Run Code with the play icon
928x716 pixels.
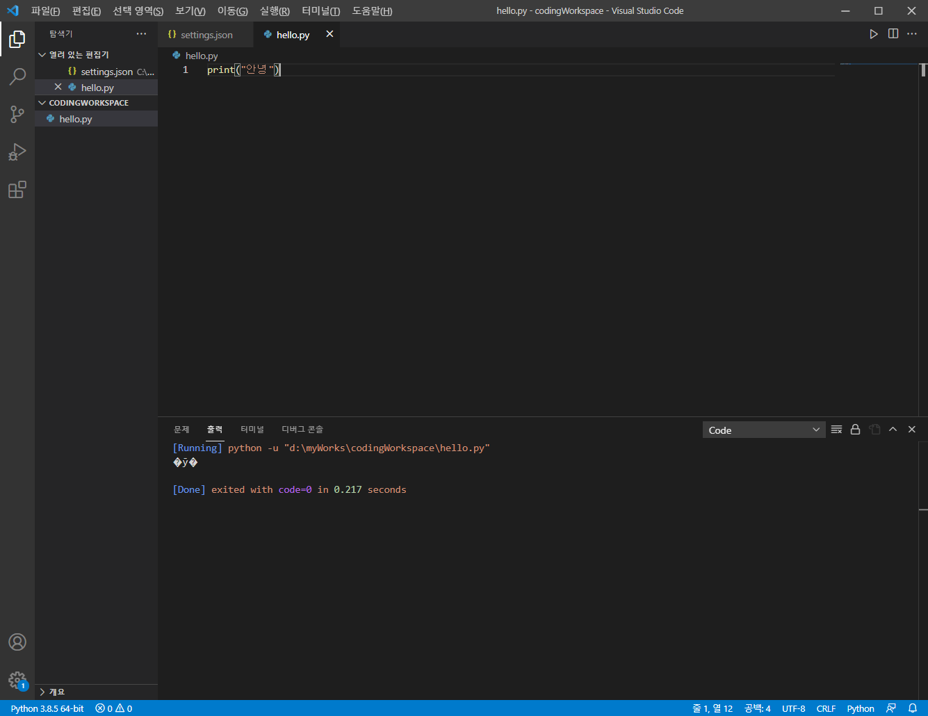(874, 34)
